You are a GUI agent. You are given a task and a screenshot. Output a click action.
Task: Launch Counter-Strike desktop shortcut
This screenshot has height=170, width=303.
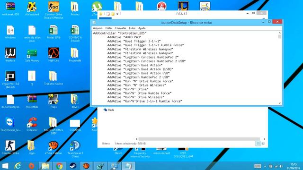coord(10,147)
